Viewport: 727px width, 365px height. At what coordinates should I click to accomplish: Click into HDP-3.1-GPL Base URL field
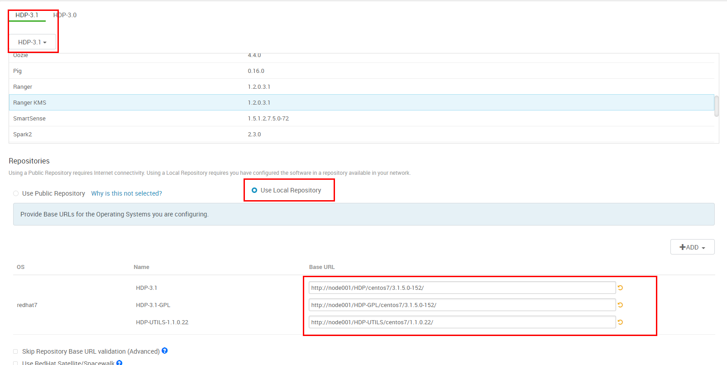(462, 305)
